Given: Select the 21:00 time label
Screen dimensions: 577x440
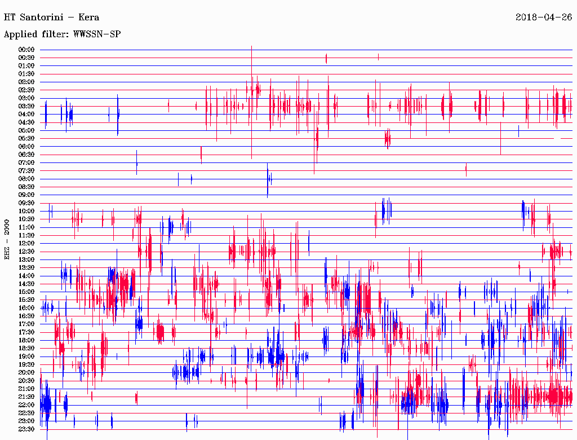Looking at the screenshot, I should 26,389.
